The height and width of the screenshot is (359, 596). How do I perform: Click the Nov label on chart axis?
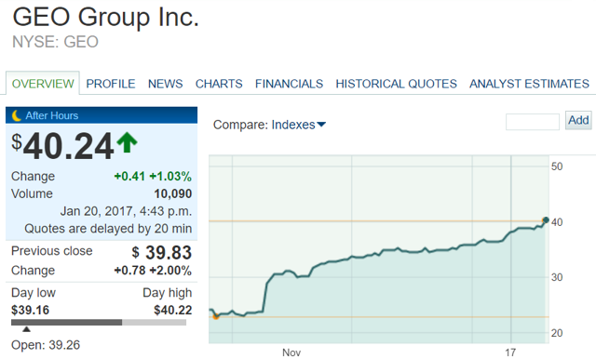coord(291,352)
